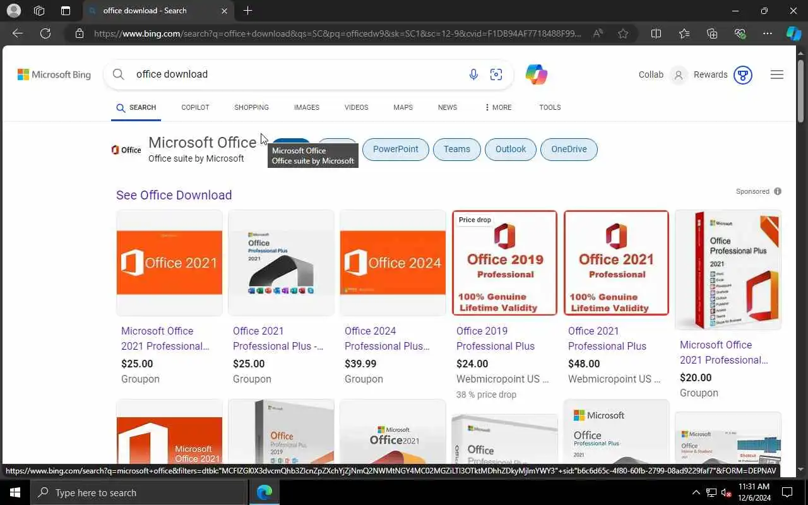808x505 pixels.
Task: Switch to the News tab
Action: [x=448, y=107]
